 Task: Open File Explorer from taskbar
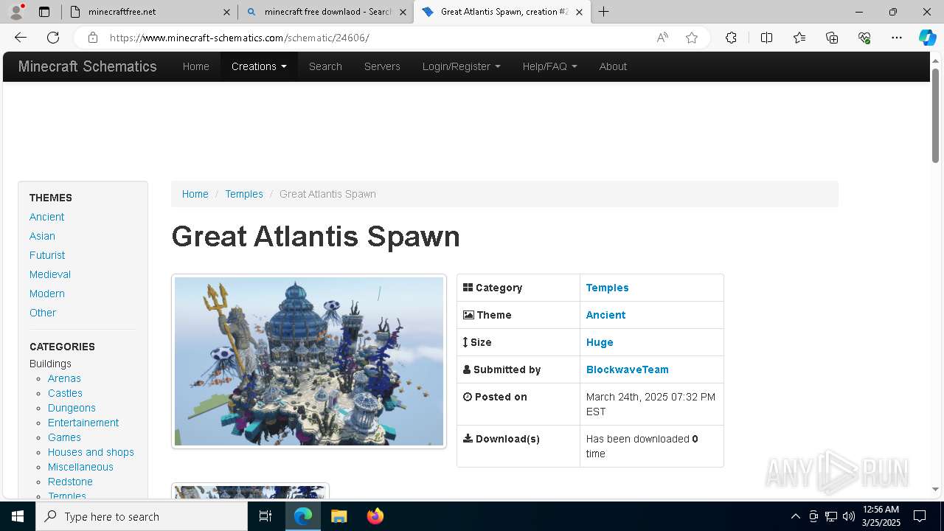point(339,516)
